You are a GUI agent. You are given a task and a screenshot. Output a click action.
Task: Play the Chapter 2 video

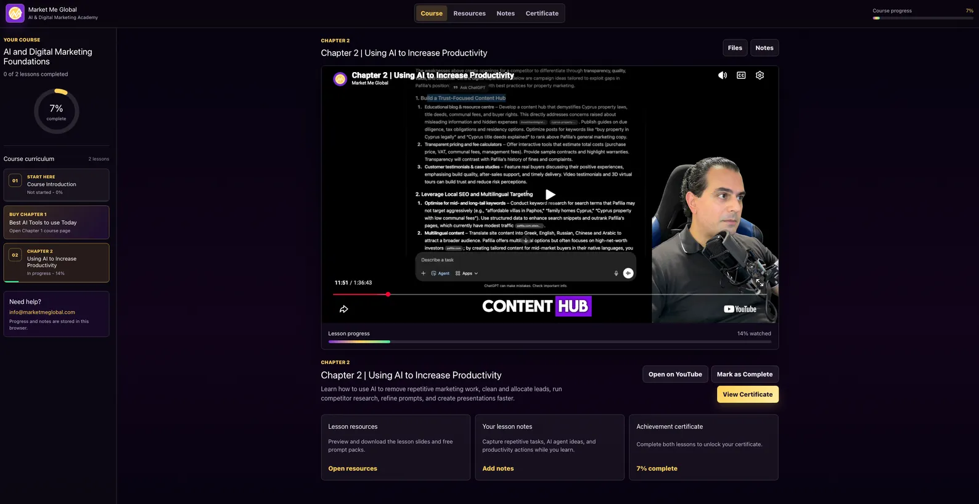(550, 195)
